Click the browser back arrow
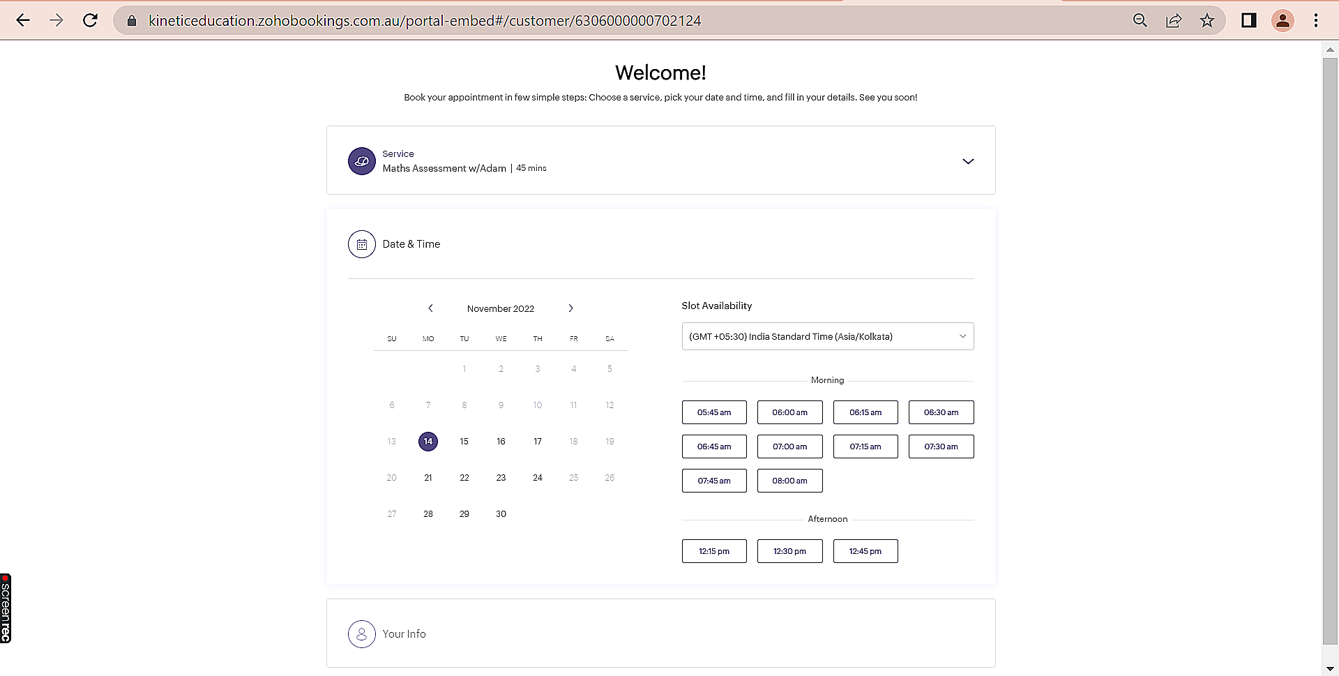The height and width of the screenshot is (676, 1339). pyautogui.click(x=23, y=21)
